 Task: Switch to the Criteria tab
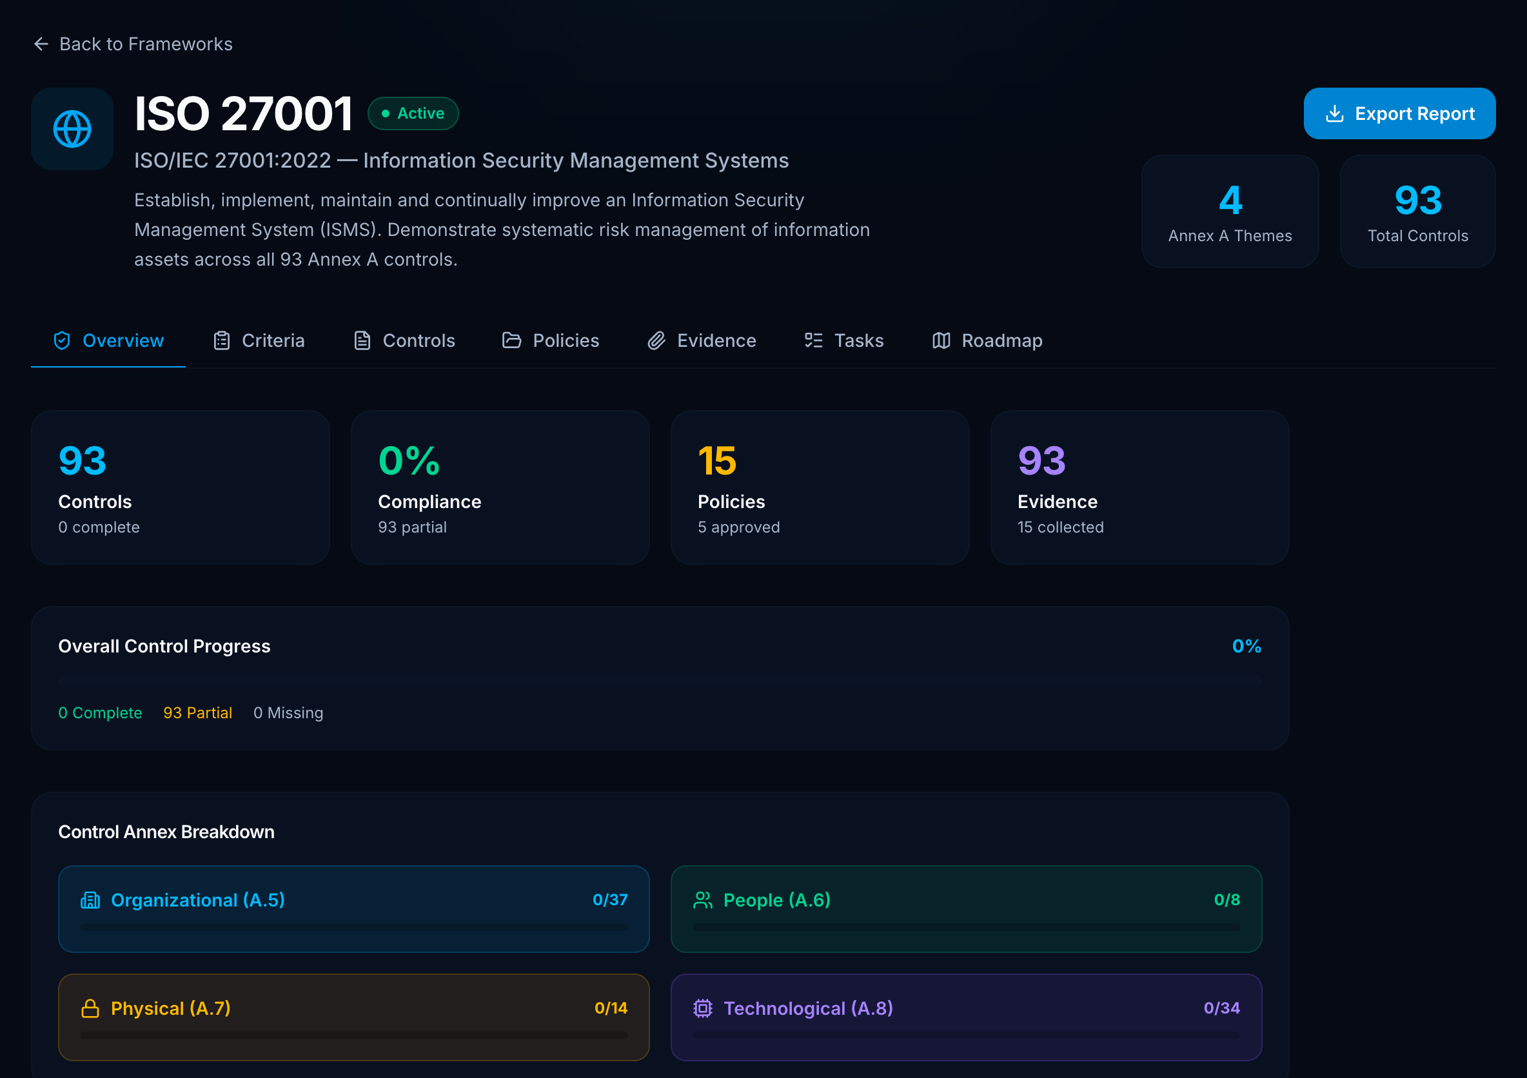coord(259,340)
